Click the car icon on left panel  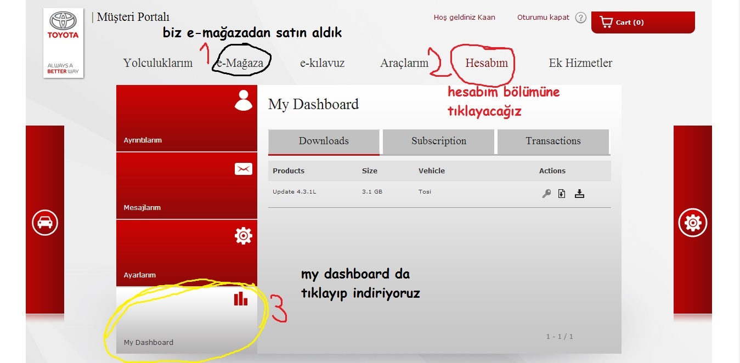[45, 222]
